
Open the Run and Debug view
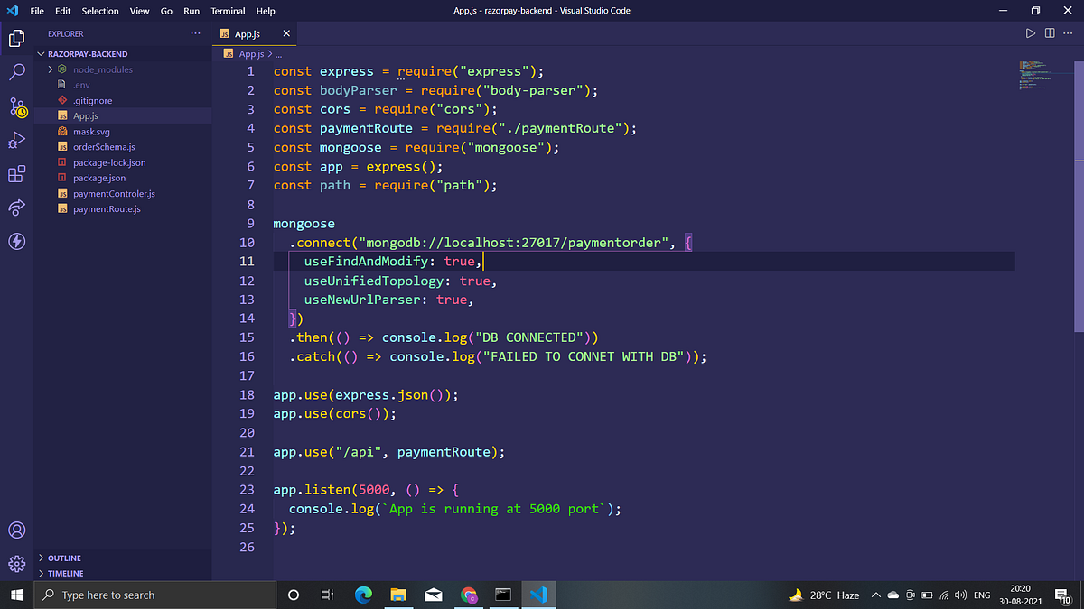tap(16, 140)
